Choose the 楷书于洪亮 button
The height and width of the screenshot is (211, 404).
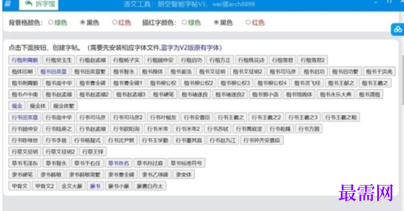379,72
